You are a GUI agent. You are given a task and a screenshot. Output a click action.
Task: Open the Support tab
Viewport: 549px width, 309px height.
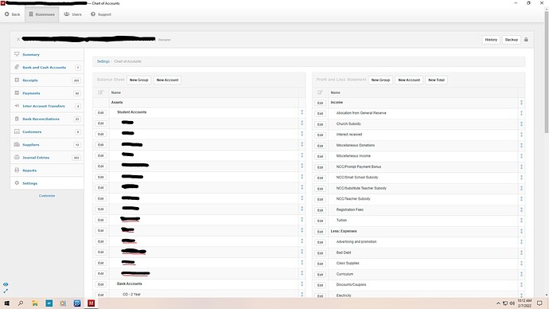(101, 14)
